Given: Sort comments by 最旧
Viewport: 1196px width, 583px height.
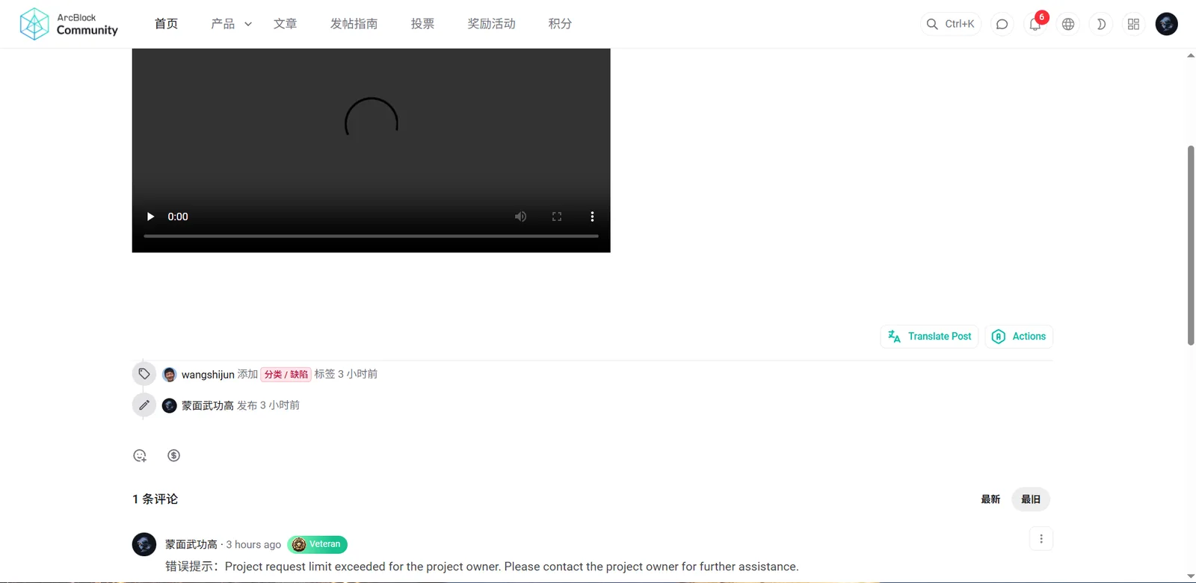Looking at the screenshot, I should click(1031, 499).
